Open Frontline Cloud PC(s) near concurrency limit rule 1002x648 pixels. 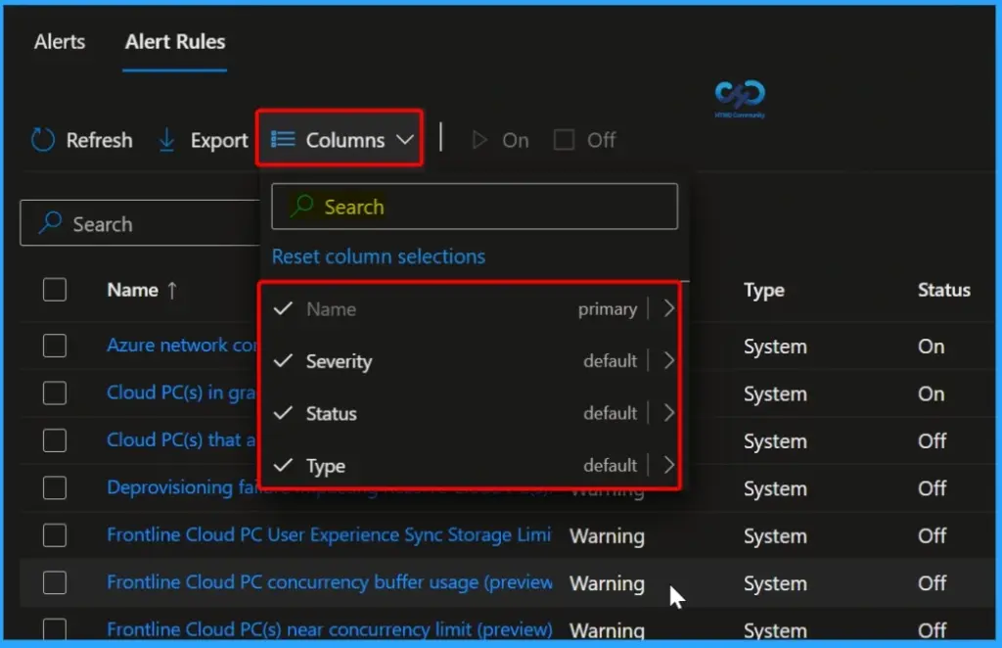[x=329, y=629]
